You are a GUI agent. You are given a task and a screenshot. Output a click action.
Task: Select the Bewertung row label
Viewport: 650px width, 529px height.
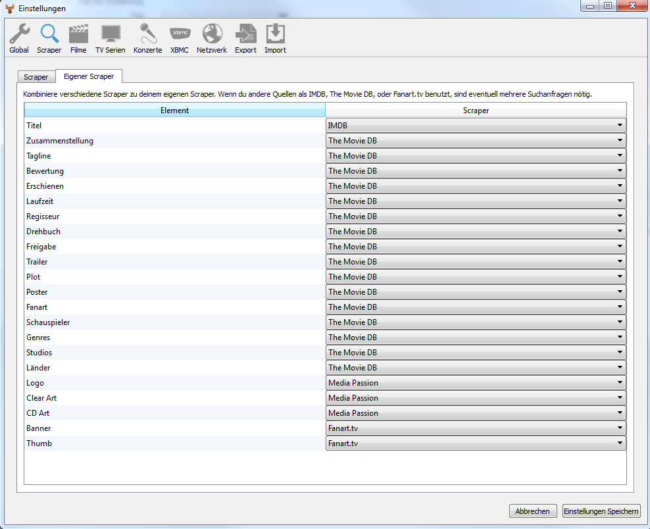point(45,171)
